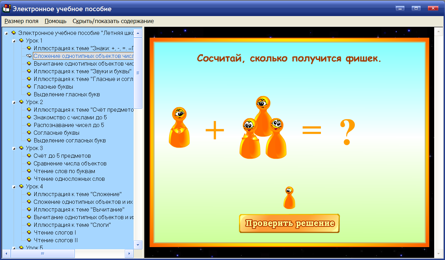Click the book icon next to Урок 1
Image resolution: width=445 pixels, height=260 pixels.
pyautogui.click(x=21, y=40)
